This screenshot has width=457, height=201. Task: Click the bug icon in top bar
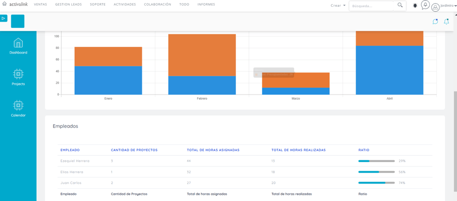click(415, 6)
